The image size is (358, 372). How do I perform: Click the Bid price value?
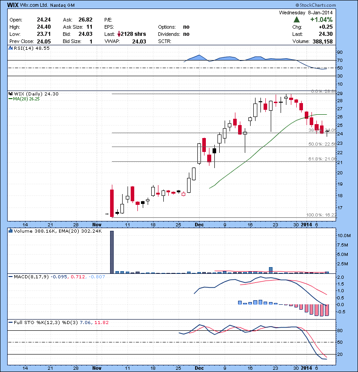(x=85, y=34)
